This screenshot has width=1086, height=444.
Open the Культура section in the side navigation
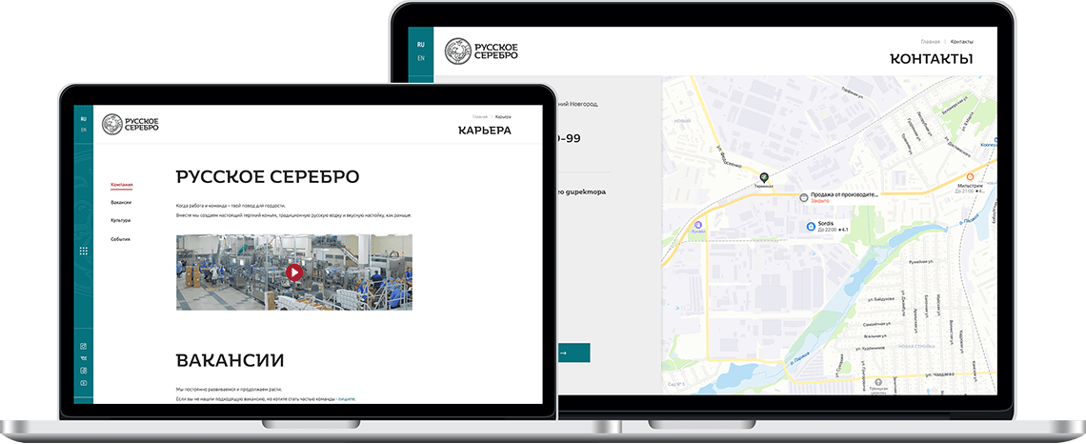[x=121, y=220]
